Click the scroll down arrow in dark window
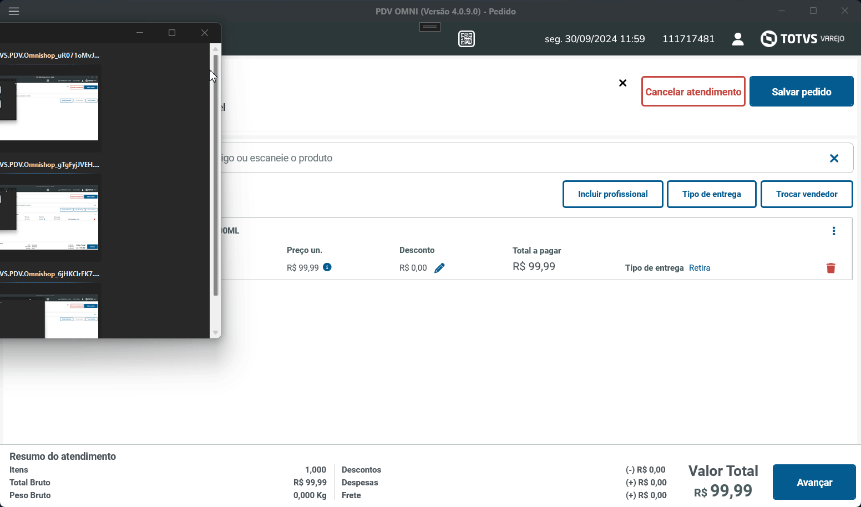The height and width of the screenshot is (507, 861). [216, 333]
